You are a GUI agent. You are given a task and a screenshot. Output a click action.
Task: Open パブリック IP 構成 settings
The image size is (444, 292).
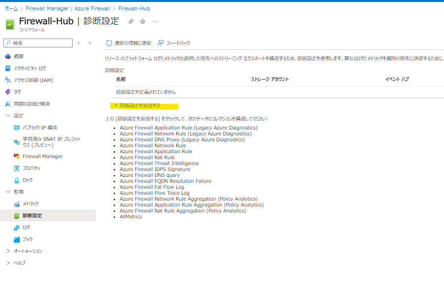(x=40, y=127)
